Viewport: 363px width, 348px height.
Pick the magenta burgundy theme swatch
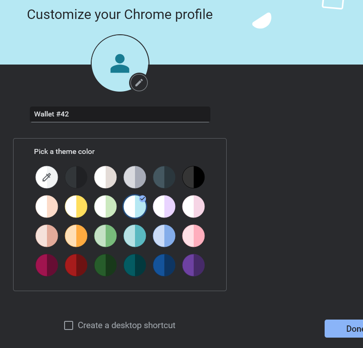click(47, 265)
